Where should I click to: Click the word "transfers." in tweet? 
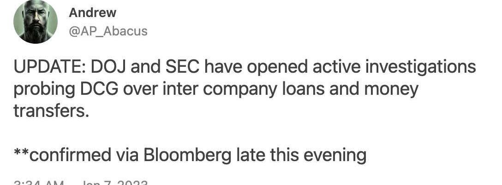[x=51, y=110]
